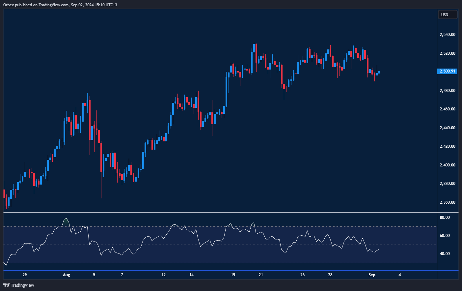Click the 40.00 level on RSI scale
The height and width of the screenshot is (291, 462).
[x=445, y=254]
